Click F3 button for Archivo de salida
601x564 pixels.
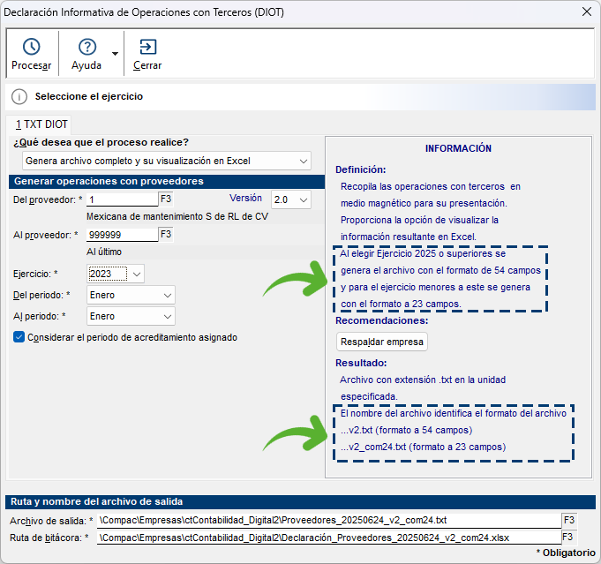(x=568, y=520)
